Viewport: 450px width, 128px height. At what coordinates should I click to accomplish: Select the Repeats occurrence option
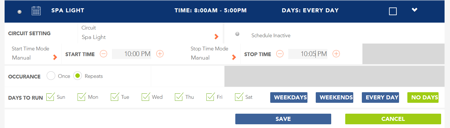tap(78, 76)
